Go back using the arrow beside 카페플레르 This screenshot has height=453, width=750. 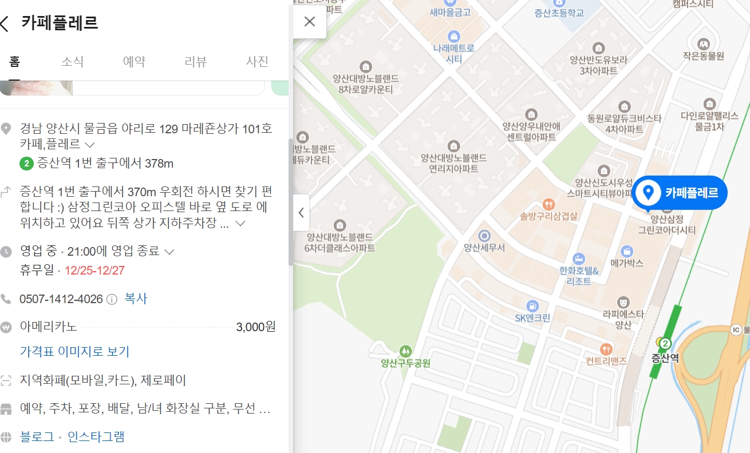coord(5,23)
